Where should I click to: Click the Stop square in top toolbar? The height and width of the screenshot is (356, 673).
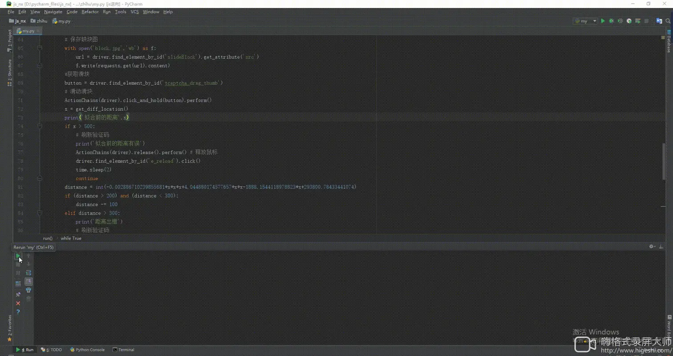[x=646, y=21]
